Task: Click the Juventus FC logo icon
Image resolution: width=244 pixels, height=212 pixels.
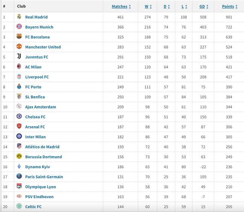Action: tap(19, 56)
